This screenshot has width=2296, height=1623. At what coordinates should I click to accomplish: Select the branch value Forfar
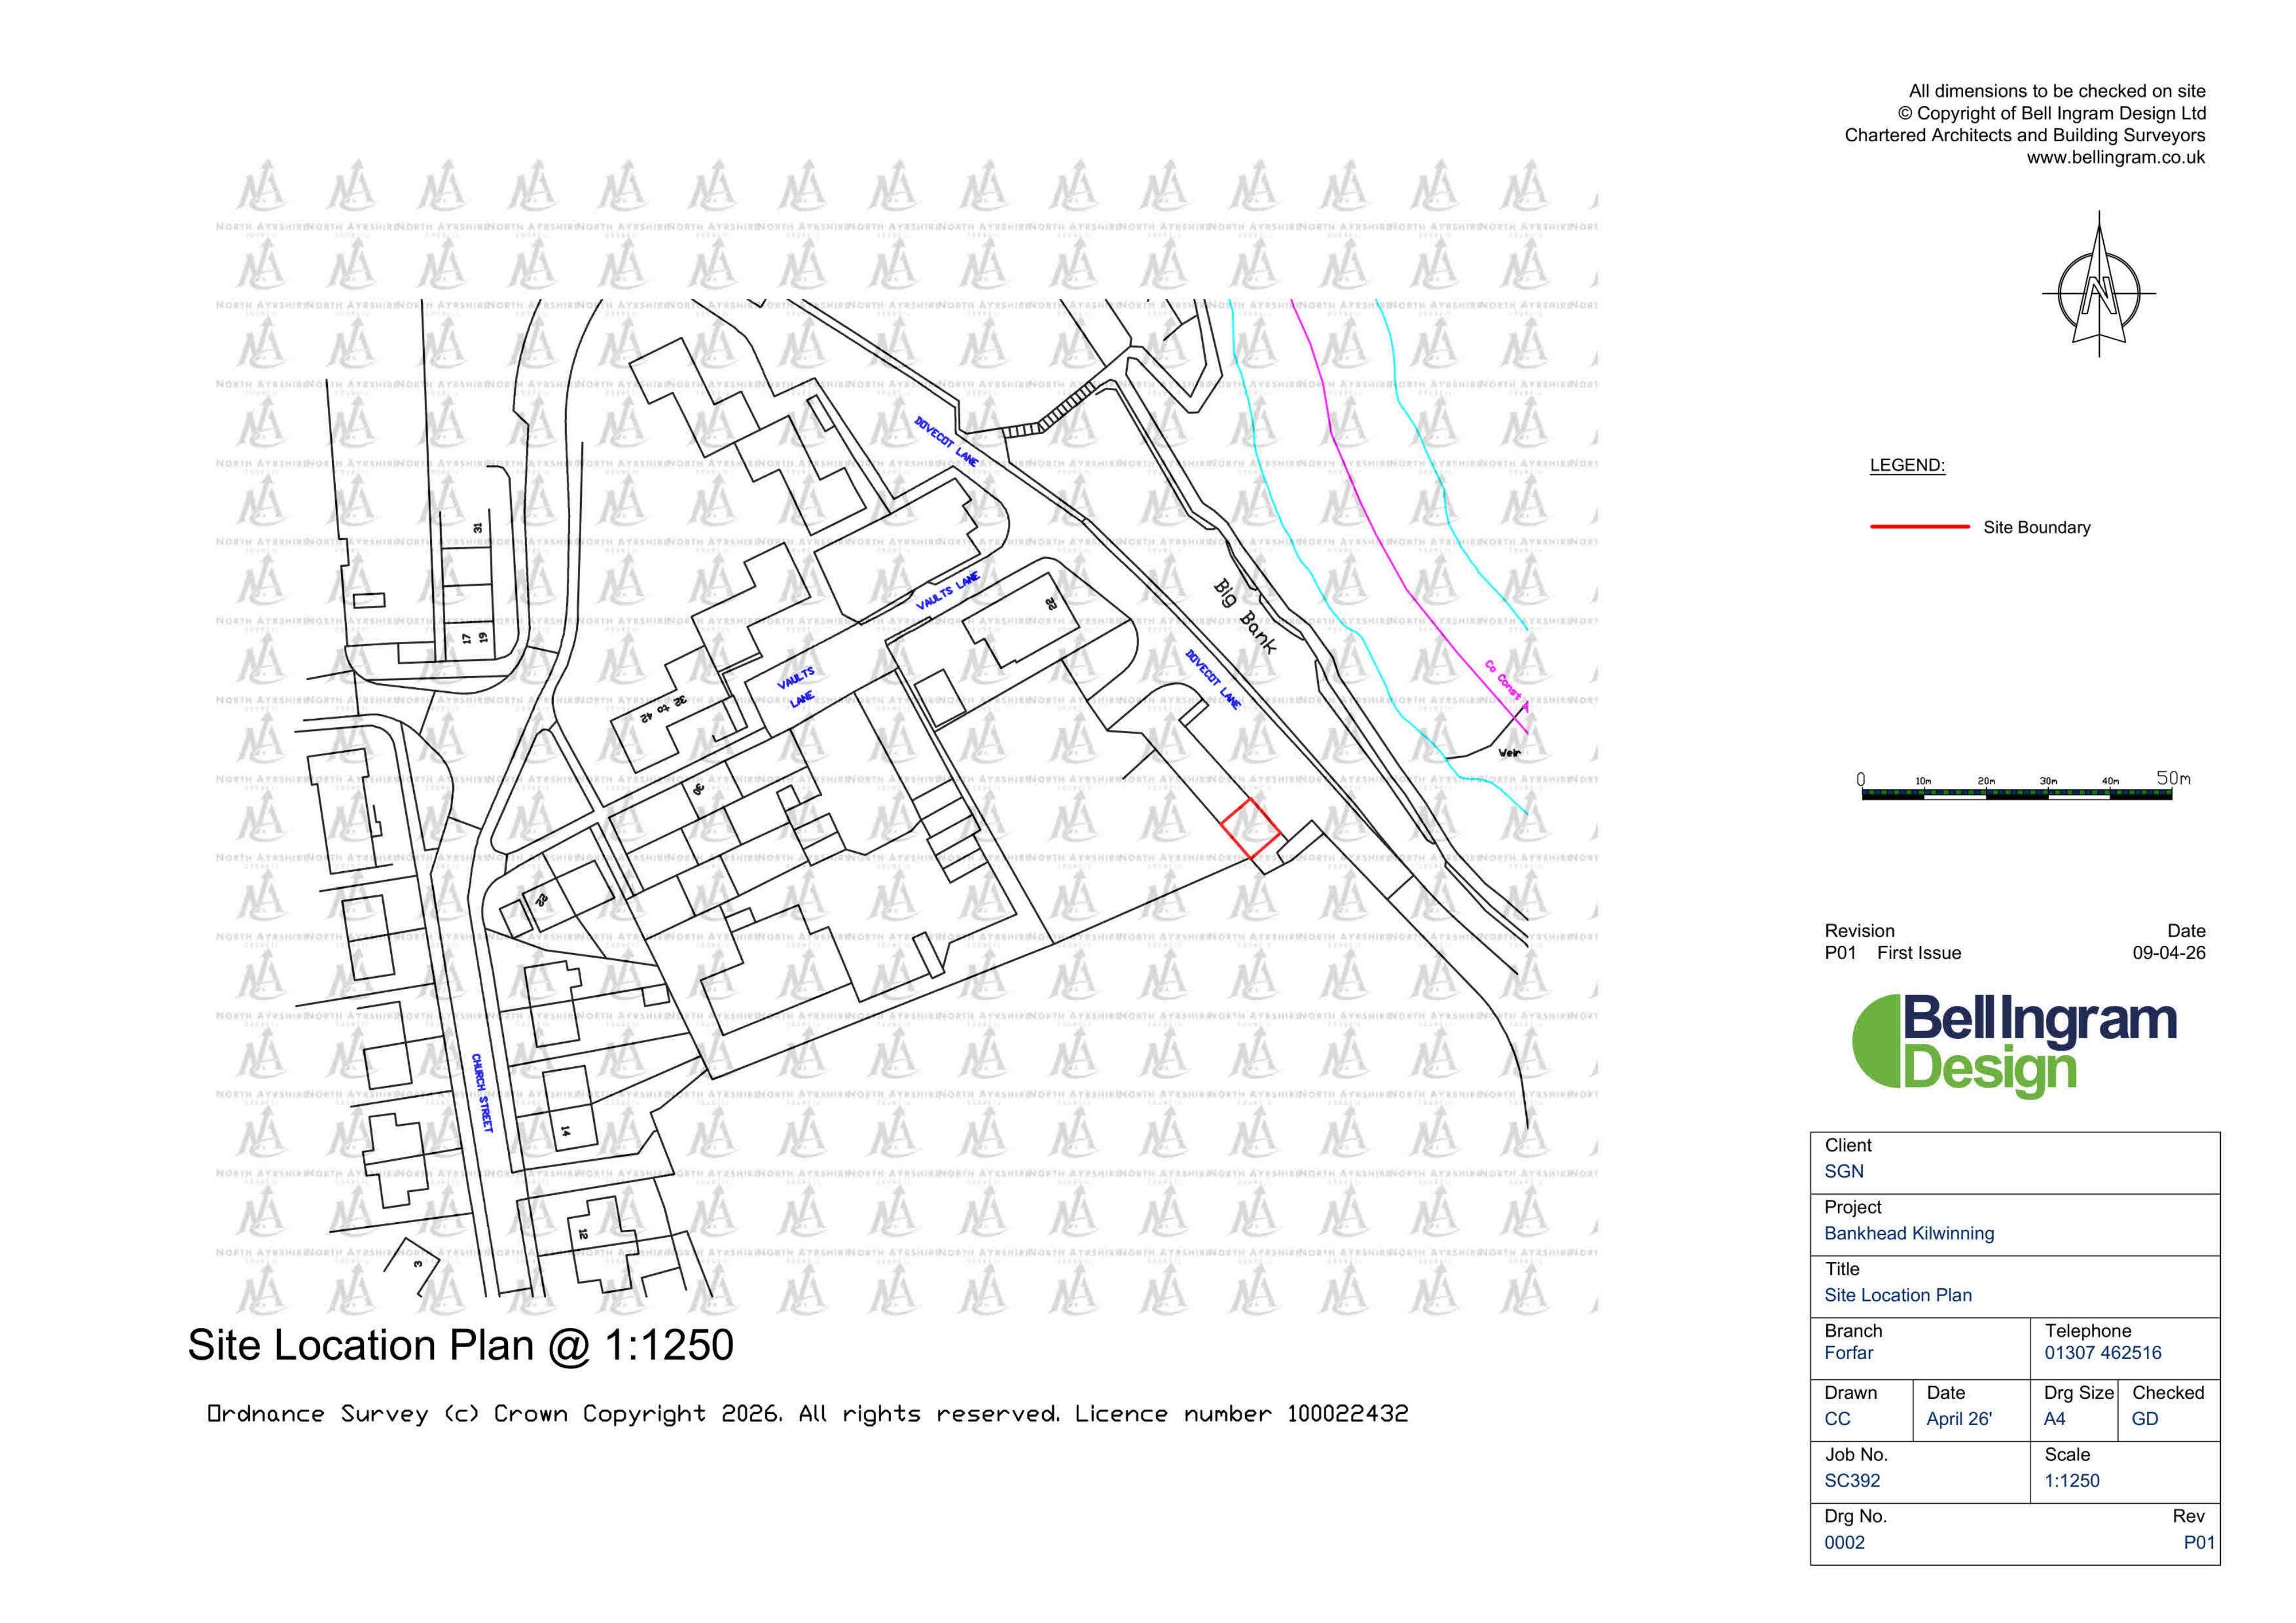click(x=1848, y=1352)
